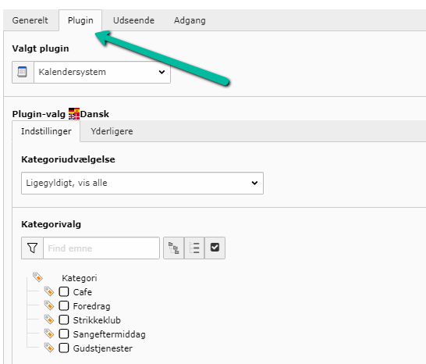426x364 pixels.
Task: Click the filter funnel icon
Action: (32, 248)
